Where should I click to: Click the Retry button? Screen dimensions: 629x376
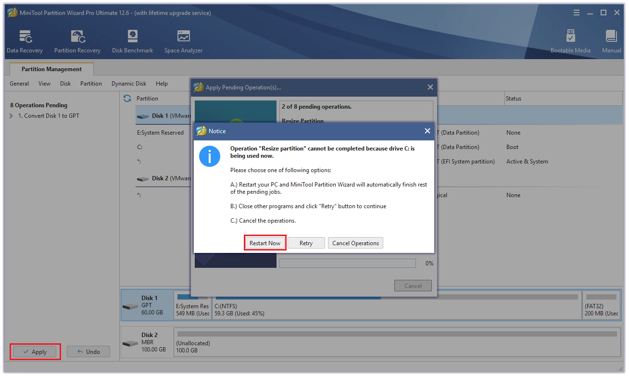point(306,243)
